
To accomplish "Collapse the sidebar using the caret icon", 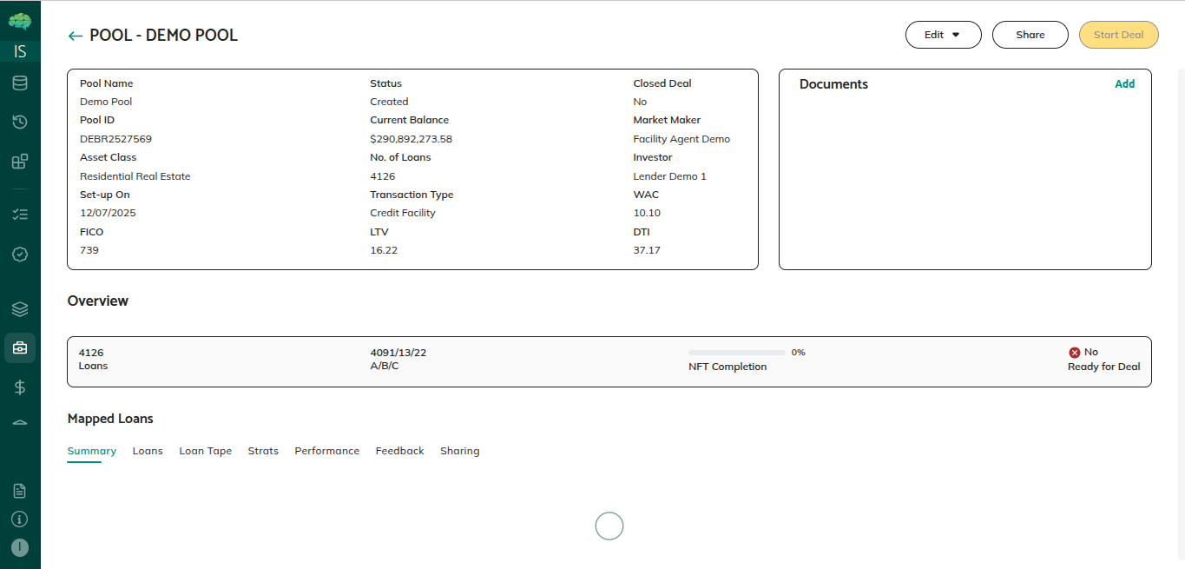I will tap(20, 422).
